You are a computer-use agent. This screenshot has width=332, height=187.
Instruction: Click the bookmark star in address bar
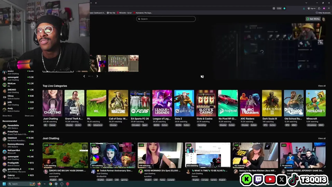point(284,8)
